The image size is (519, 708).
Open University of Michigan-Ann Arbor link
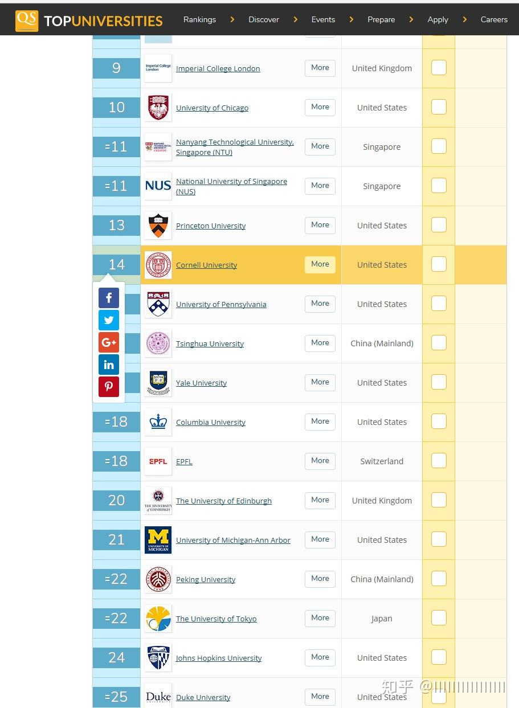(x=233, y=540)
